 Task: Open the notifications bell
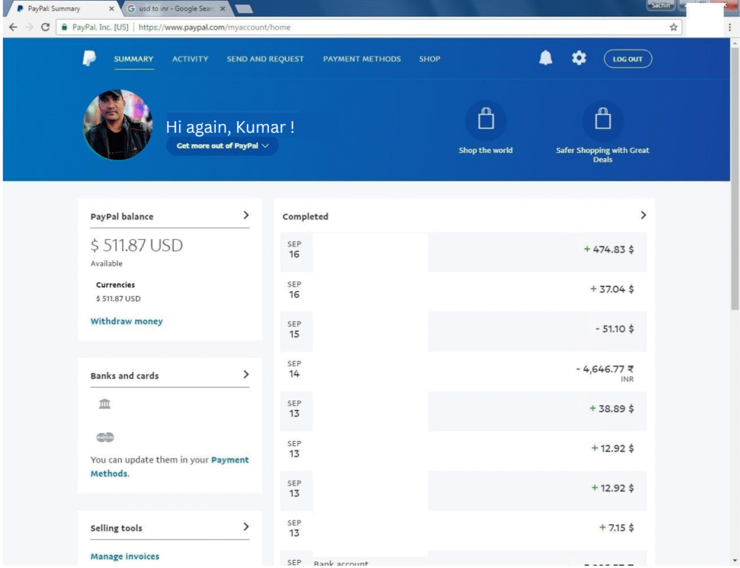point(546,58)
